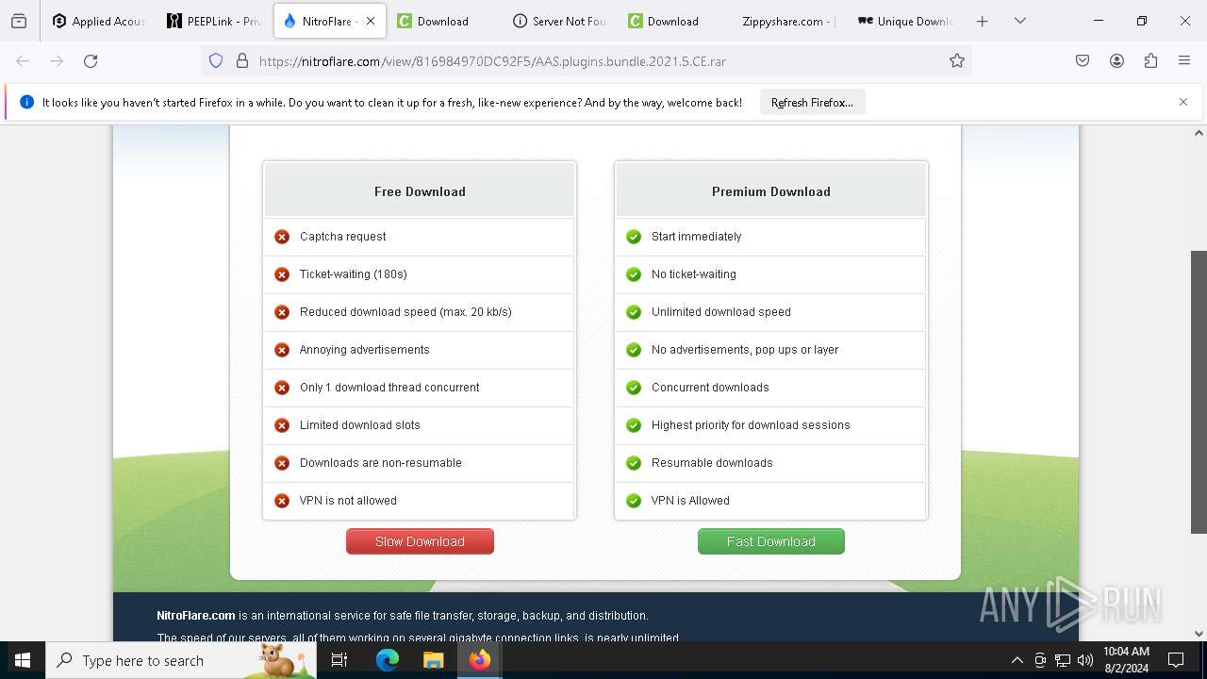Switch to the Server Not Found tab
This screenshot has height=679, width=1207.
[559, 21]
